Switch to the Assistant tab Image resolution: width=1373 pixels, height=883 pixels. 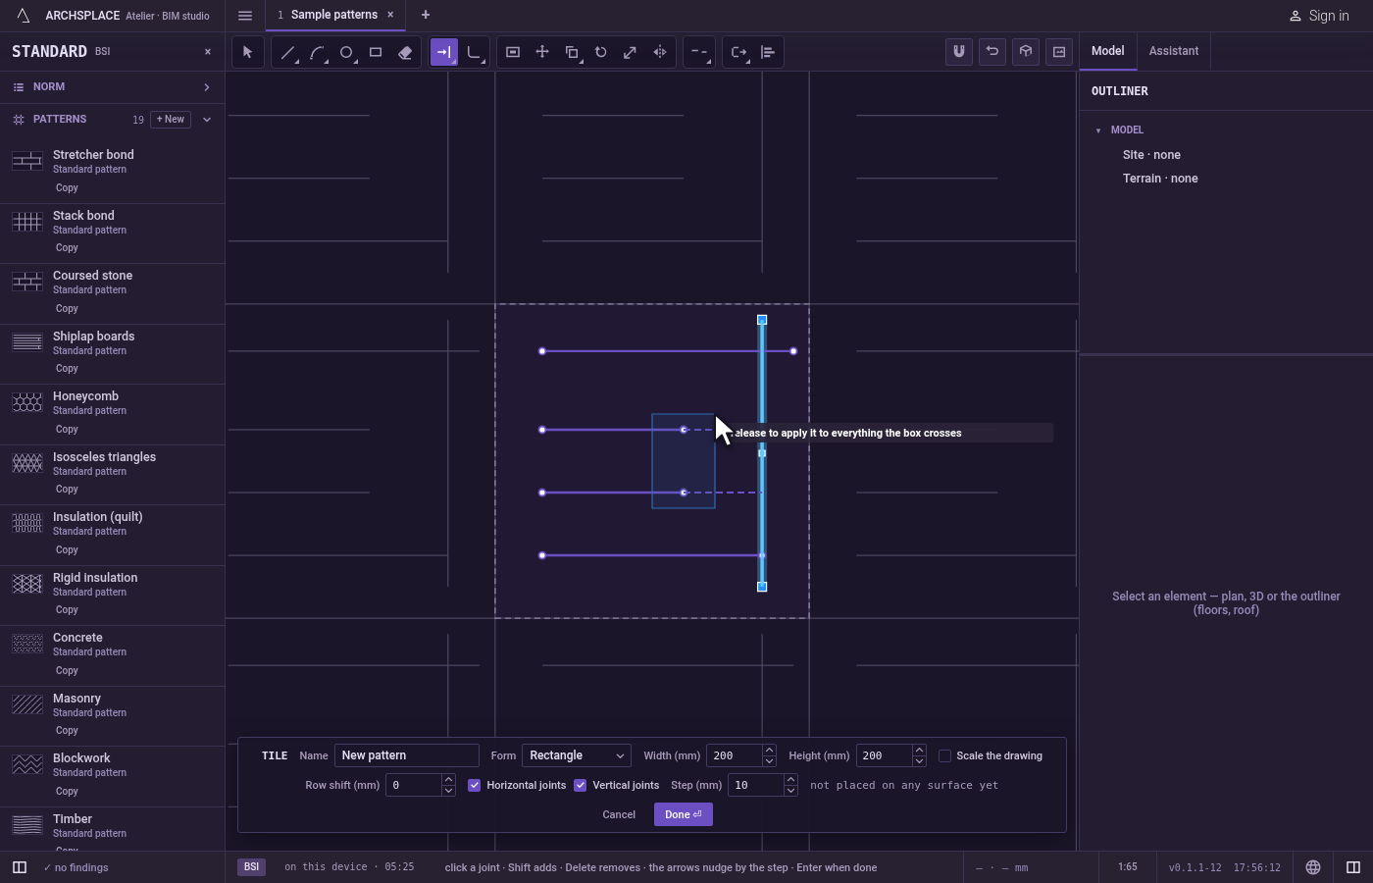pyautogui.click(x=1174, y=51)
